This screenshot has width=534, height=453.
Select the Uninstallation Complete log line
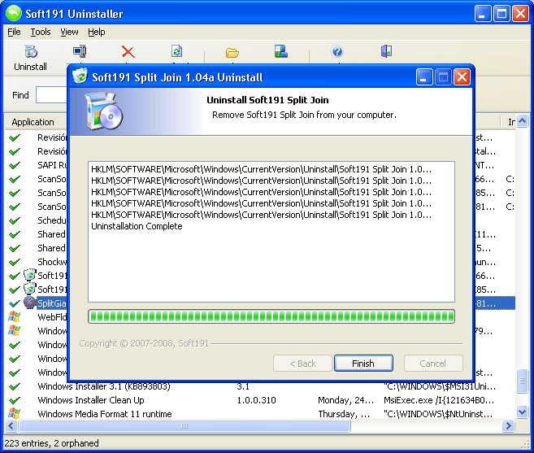coord(137,226)
